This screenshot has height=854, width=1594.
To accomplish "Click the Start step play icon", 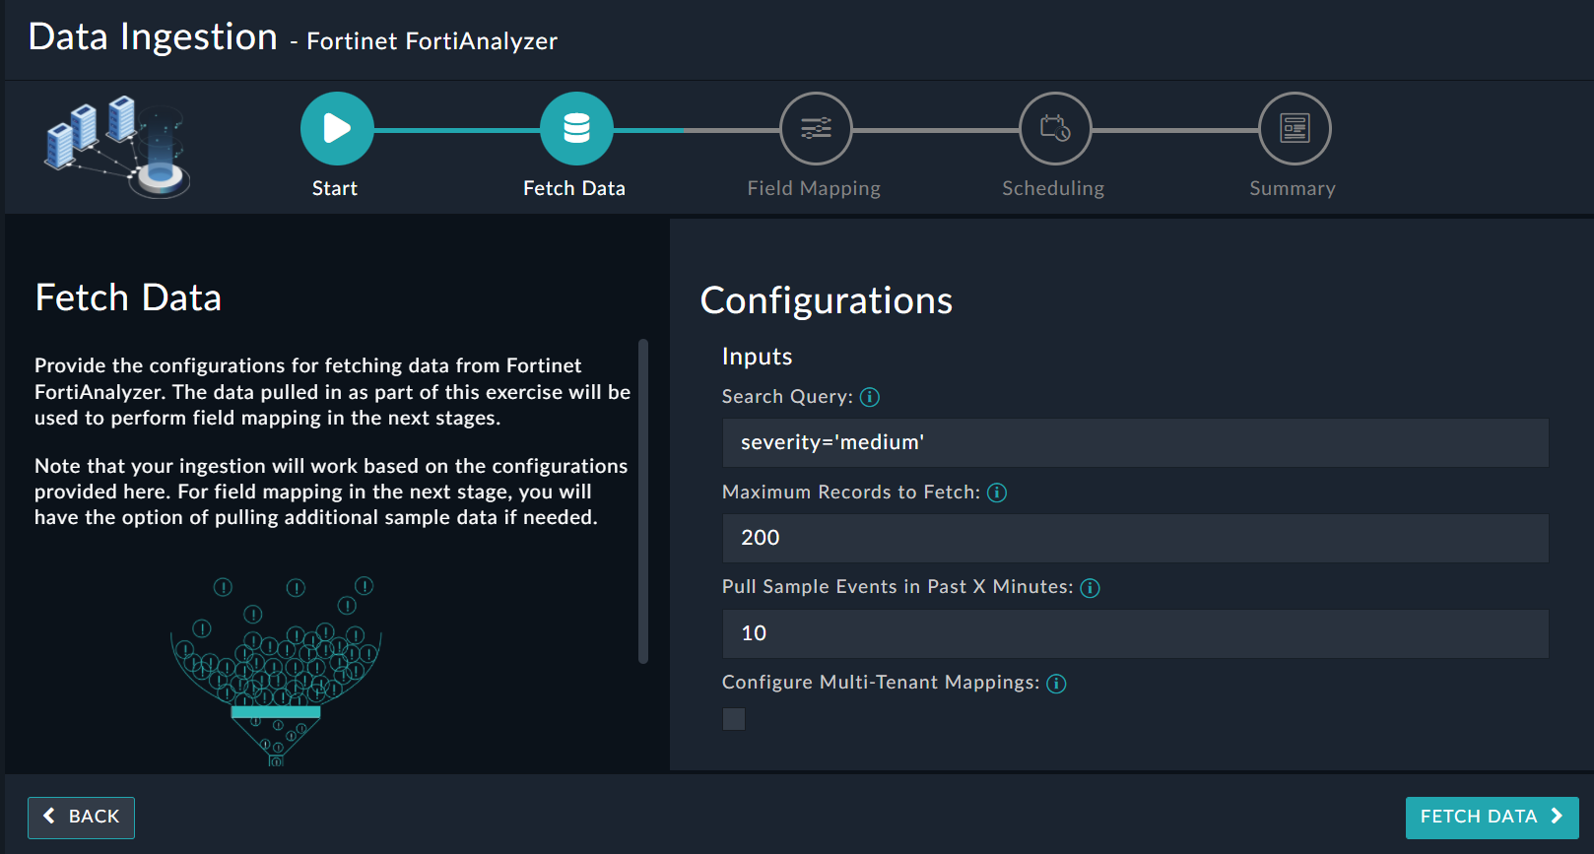I will pyautogui.click(x=337, y=129).
